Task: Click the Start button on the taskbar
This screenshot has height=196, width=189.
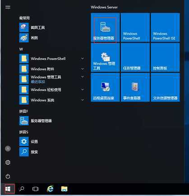Action: pyautogui.click(x=8, y=189)
